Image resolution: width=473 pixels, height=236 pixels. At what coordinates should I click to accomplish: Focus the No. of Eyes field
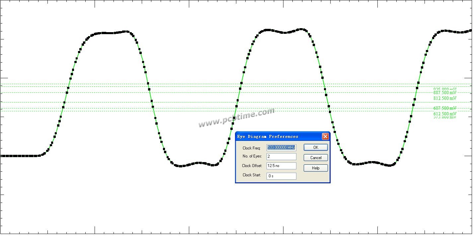(x=281, y=156)
